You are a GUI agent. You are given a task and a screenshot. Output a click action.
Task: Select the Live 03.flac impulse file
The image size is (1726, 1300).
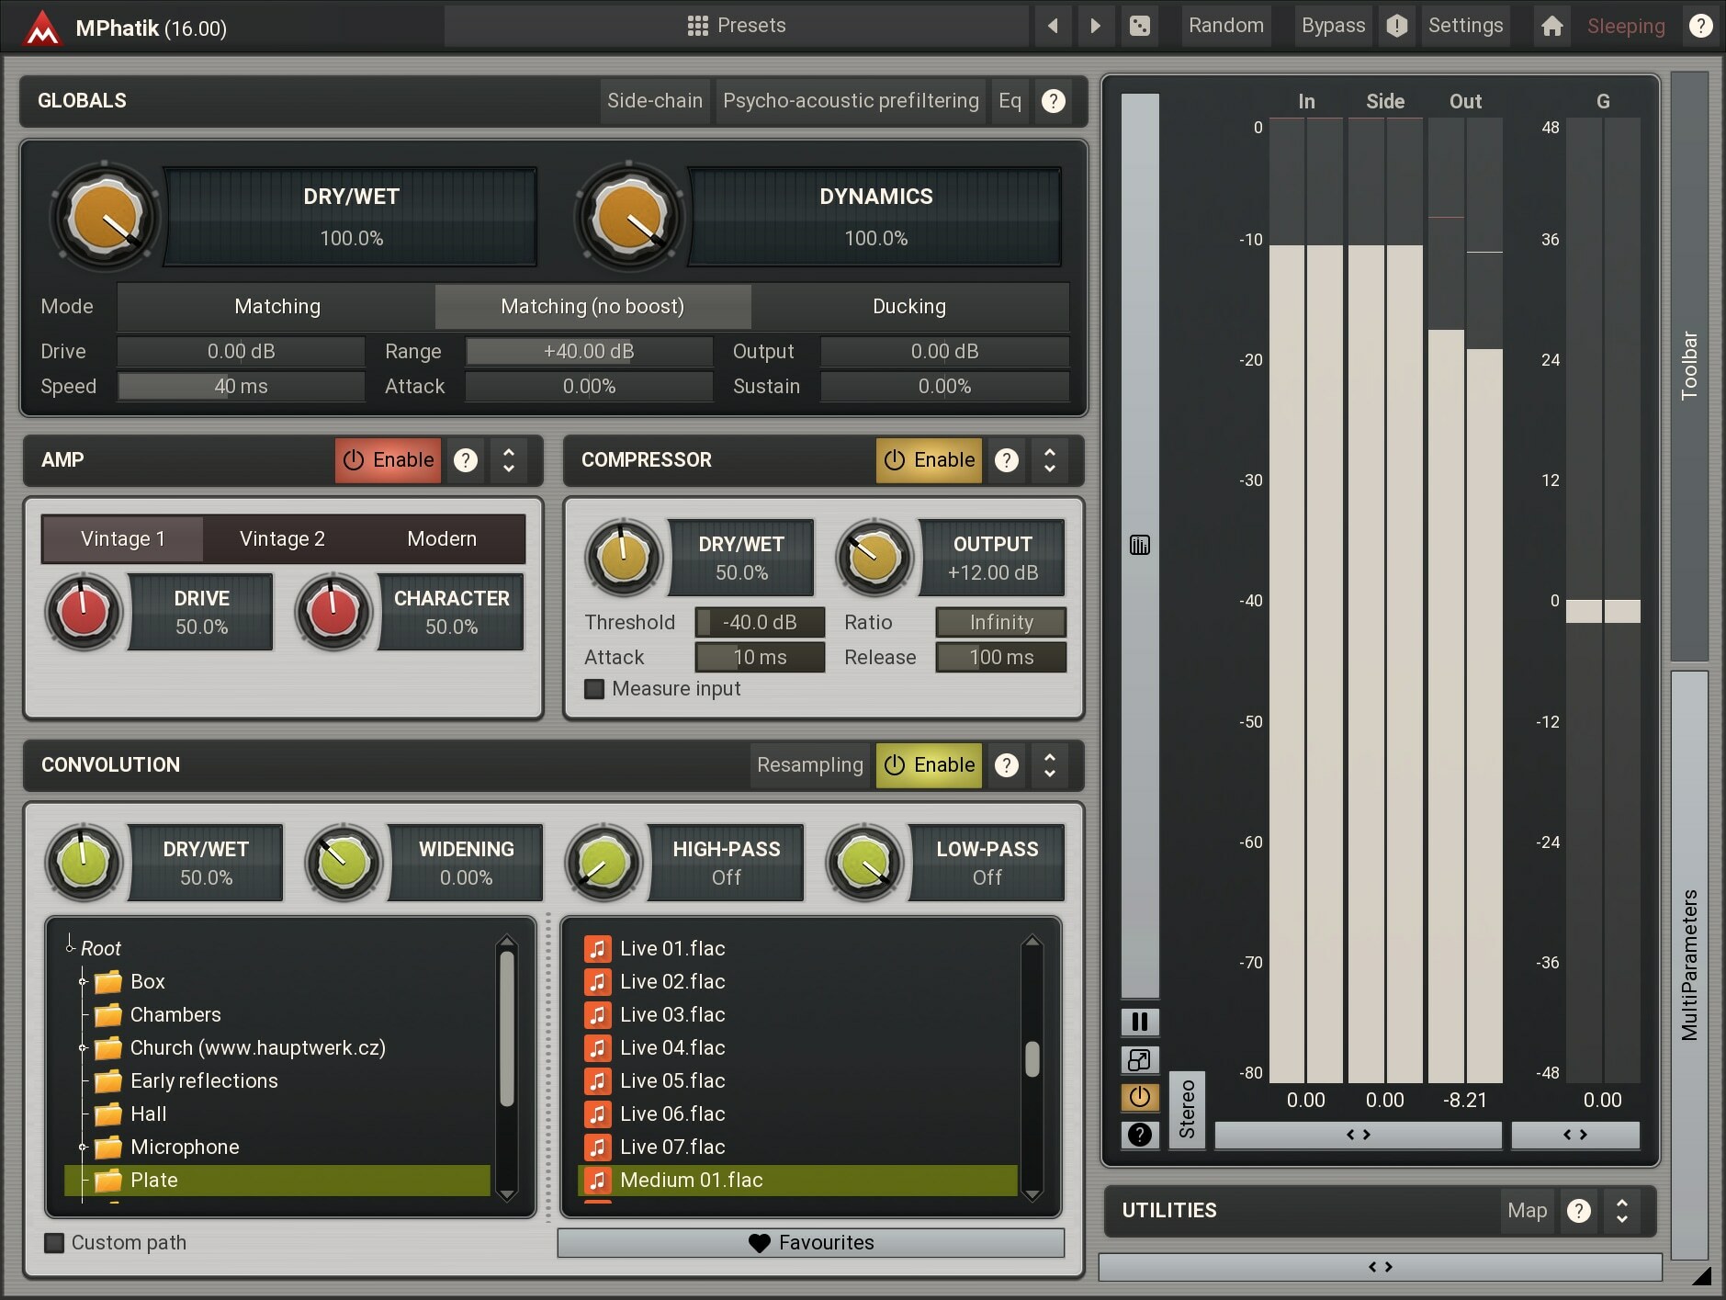click(671, 1014)
